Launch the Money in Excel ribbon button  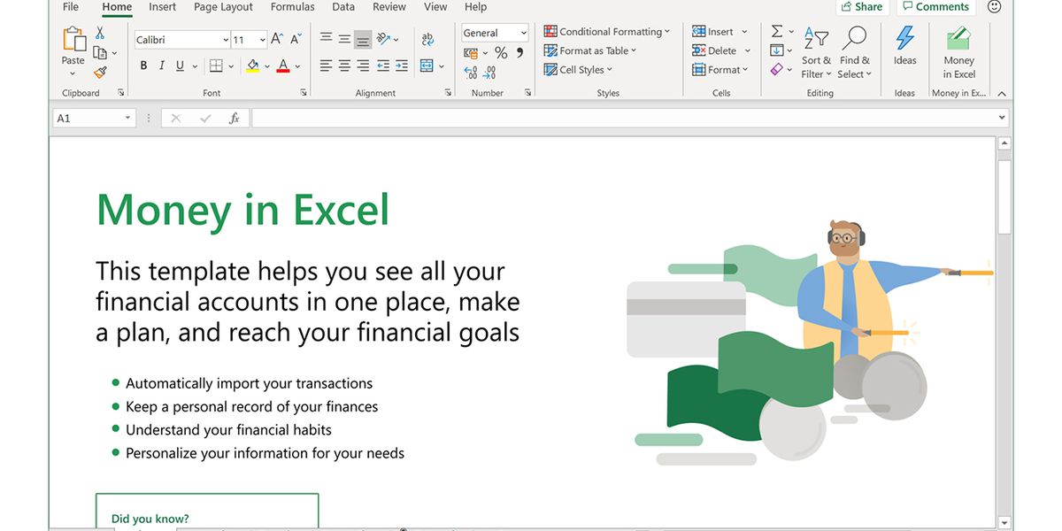click(958, 52)
